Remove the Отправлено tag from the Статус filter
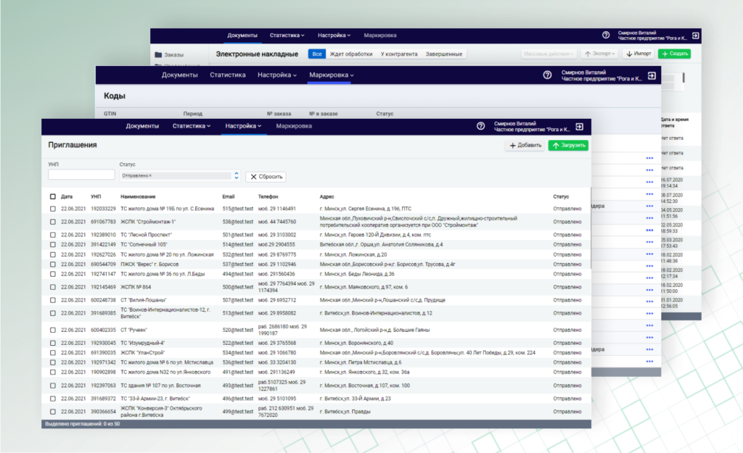 click(x=150, y=176)
